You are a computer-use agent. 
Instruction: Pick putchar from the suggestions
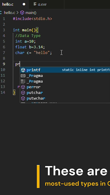click(x=65, y=93)
